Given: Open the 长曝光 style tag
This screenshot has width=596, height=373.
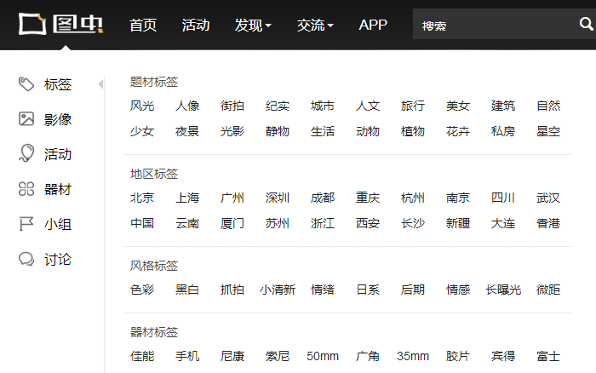Looking at the screenshot, I should pyautogui.click(x=503, y=290).
